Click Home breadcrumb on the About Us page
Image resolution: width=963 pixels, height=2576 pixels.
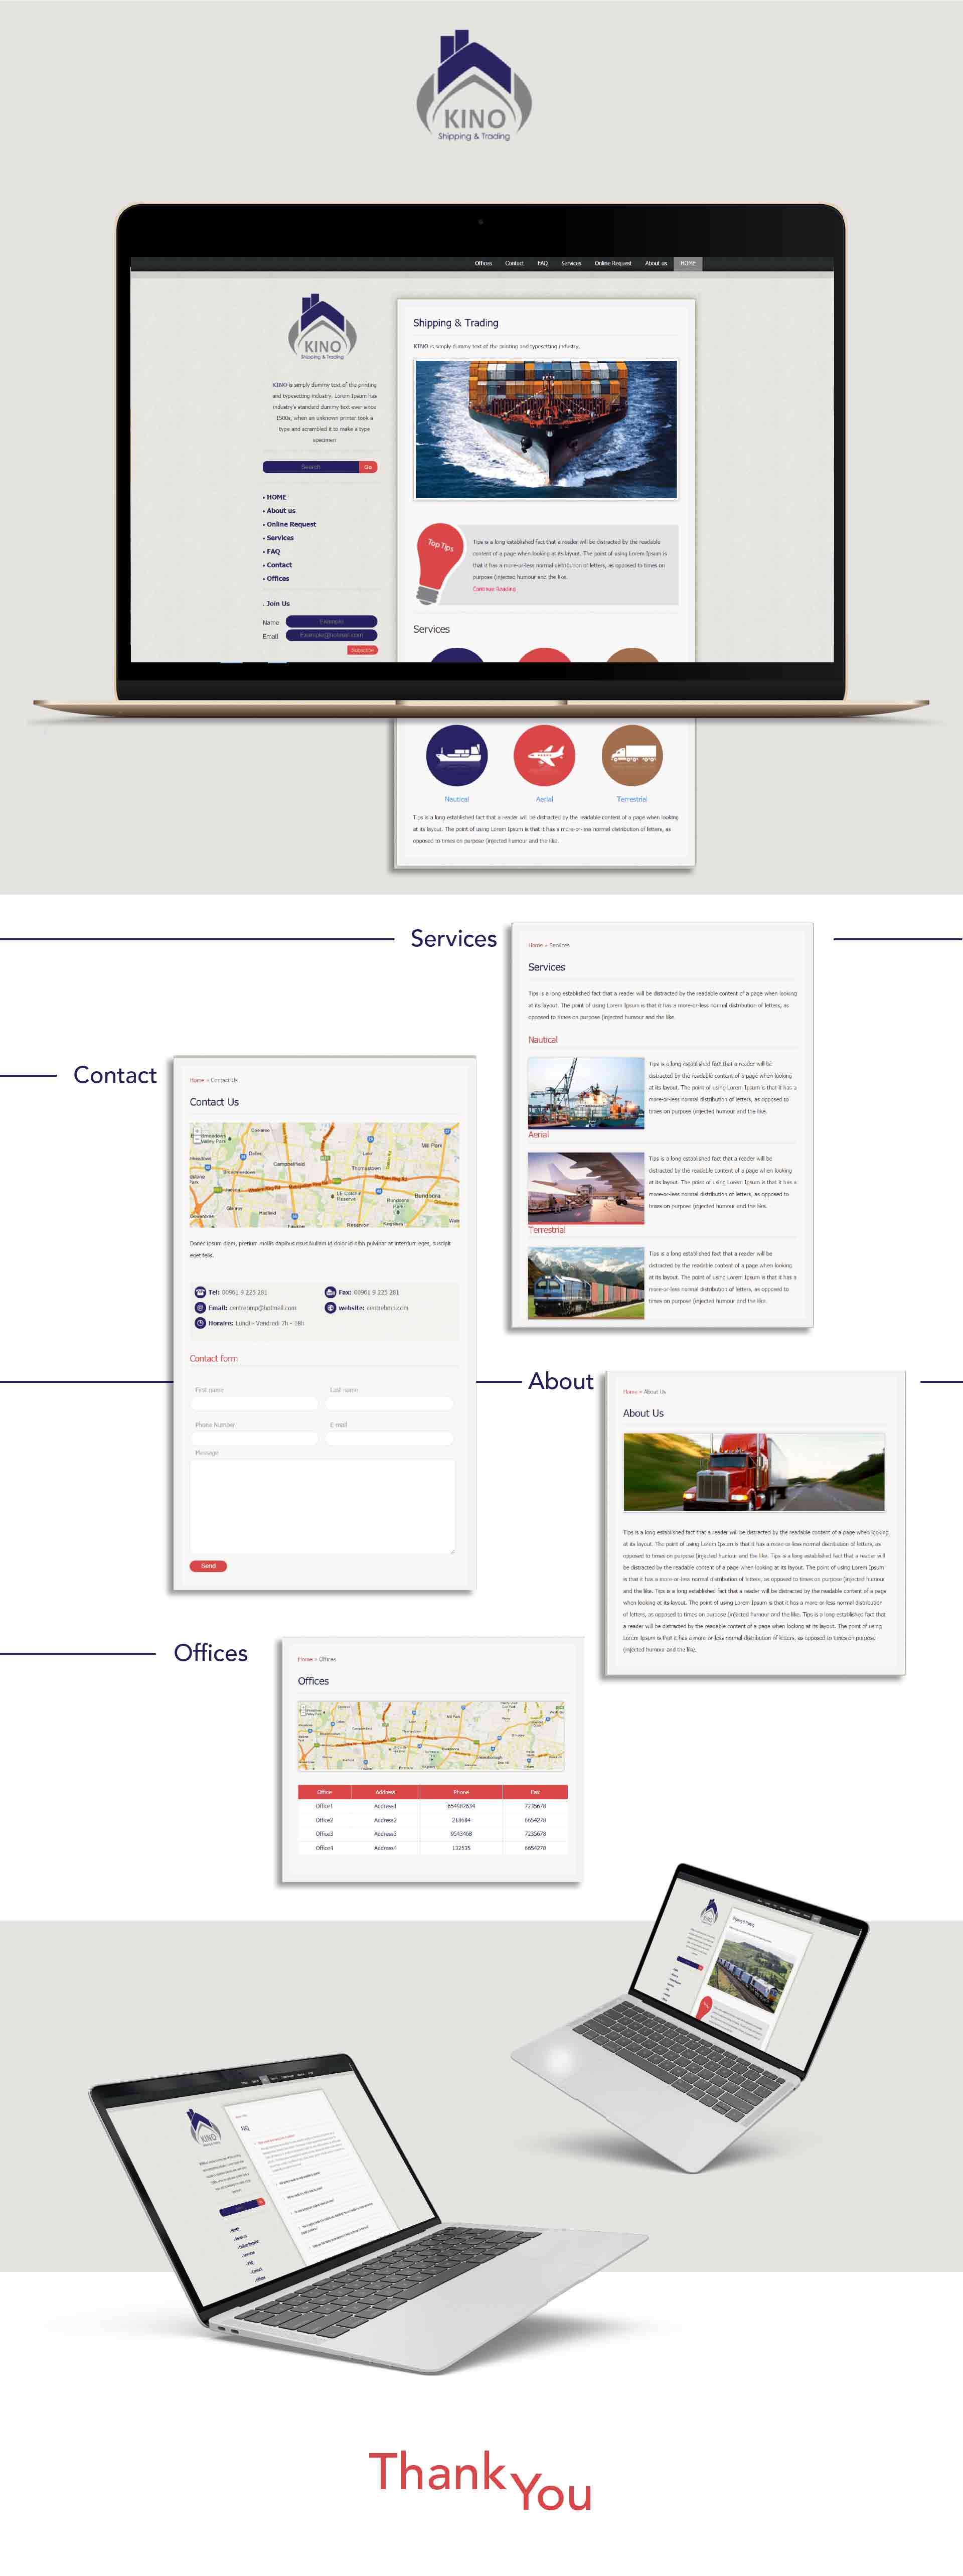(630, 1391)
